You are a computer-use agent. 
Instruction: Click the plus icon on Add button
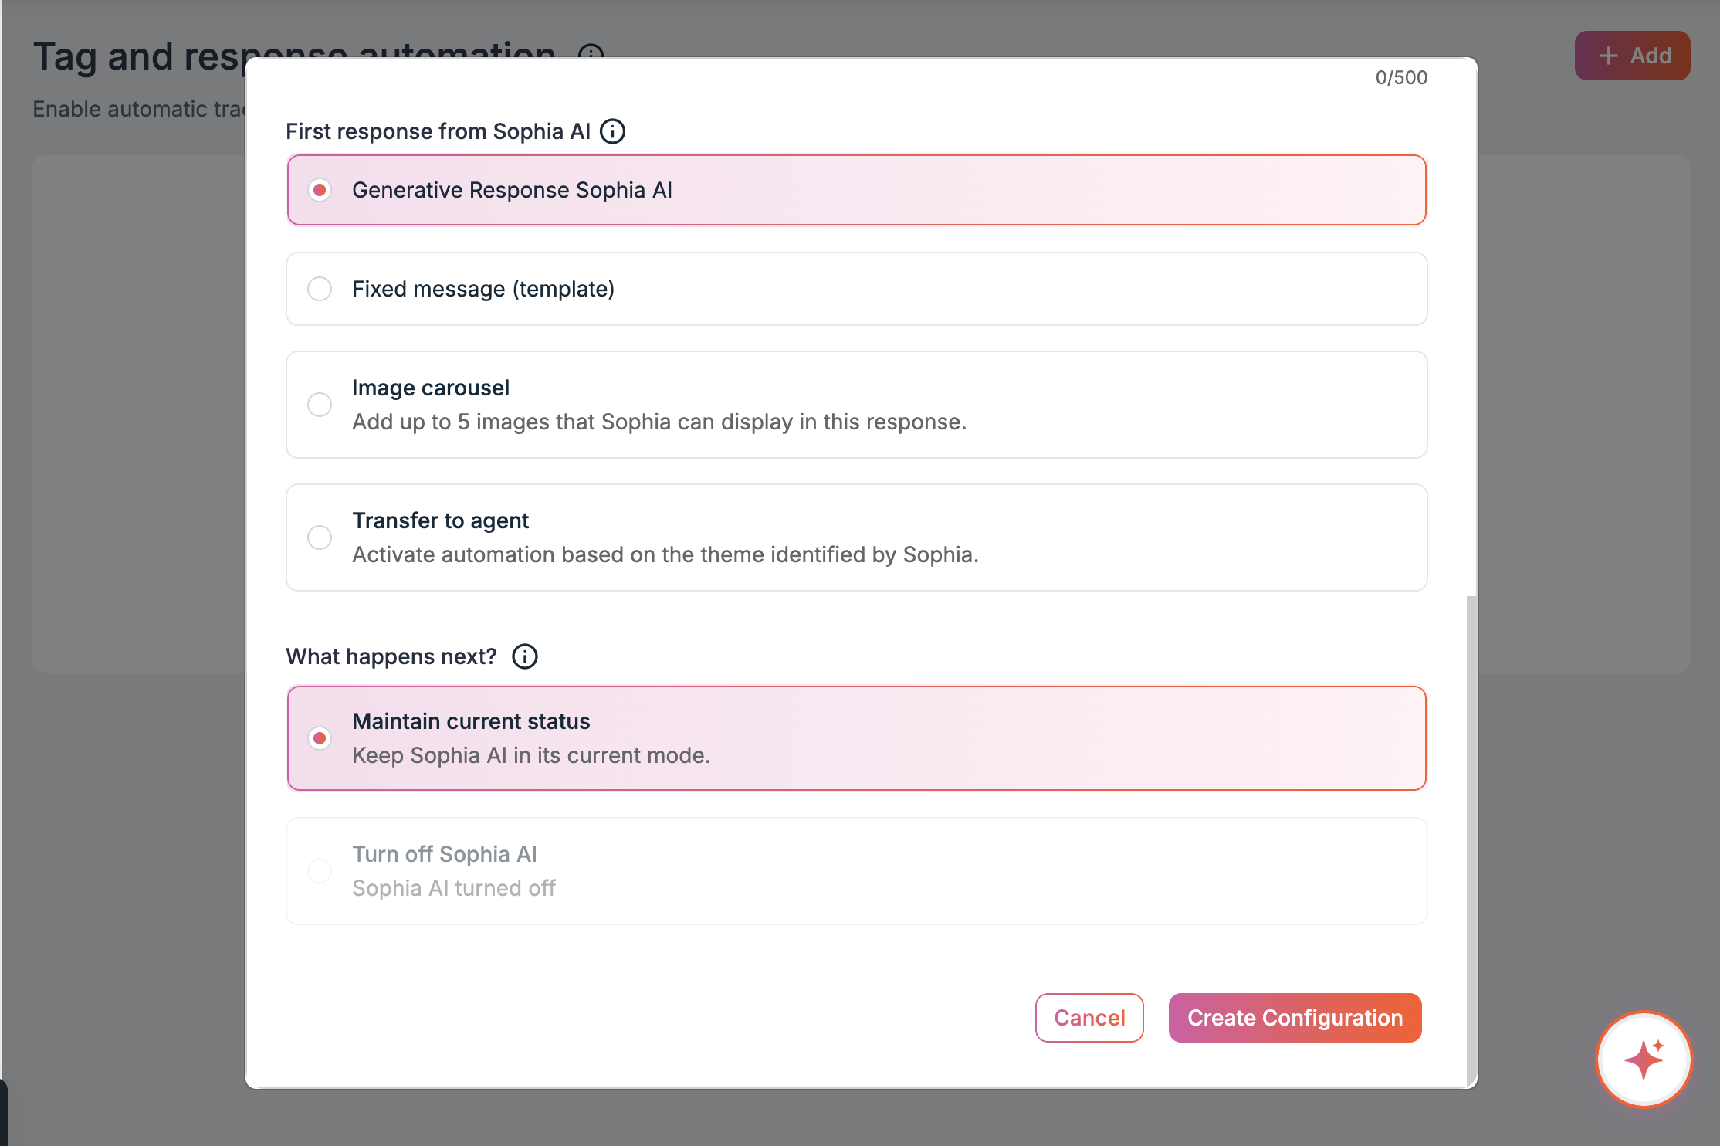tap(1608, 56)
